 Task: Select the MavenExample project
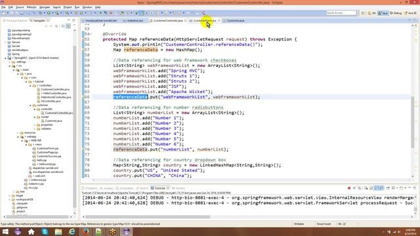[x=18, y=38]
